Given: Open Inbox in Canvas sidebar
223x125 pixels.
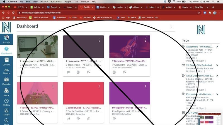Looking at the screenshot, I should pos(6,92).
